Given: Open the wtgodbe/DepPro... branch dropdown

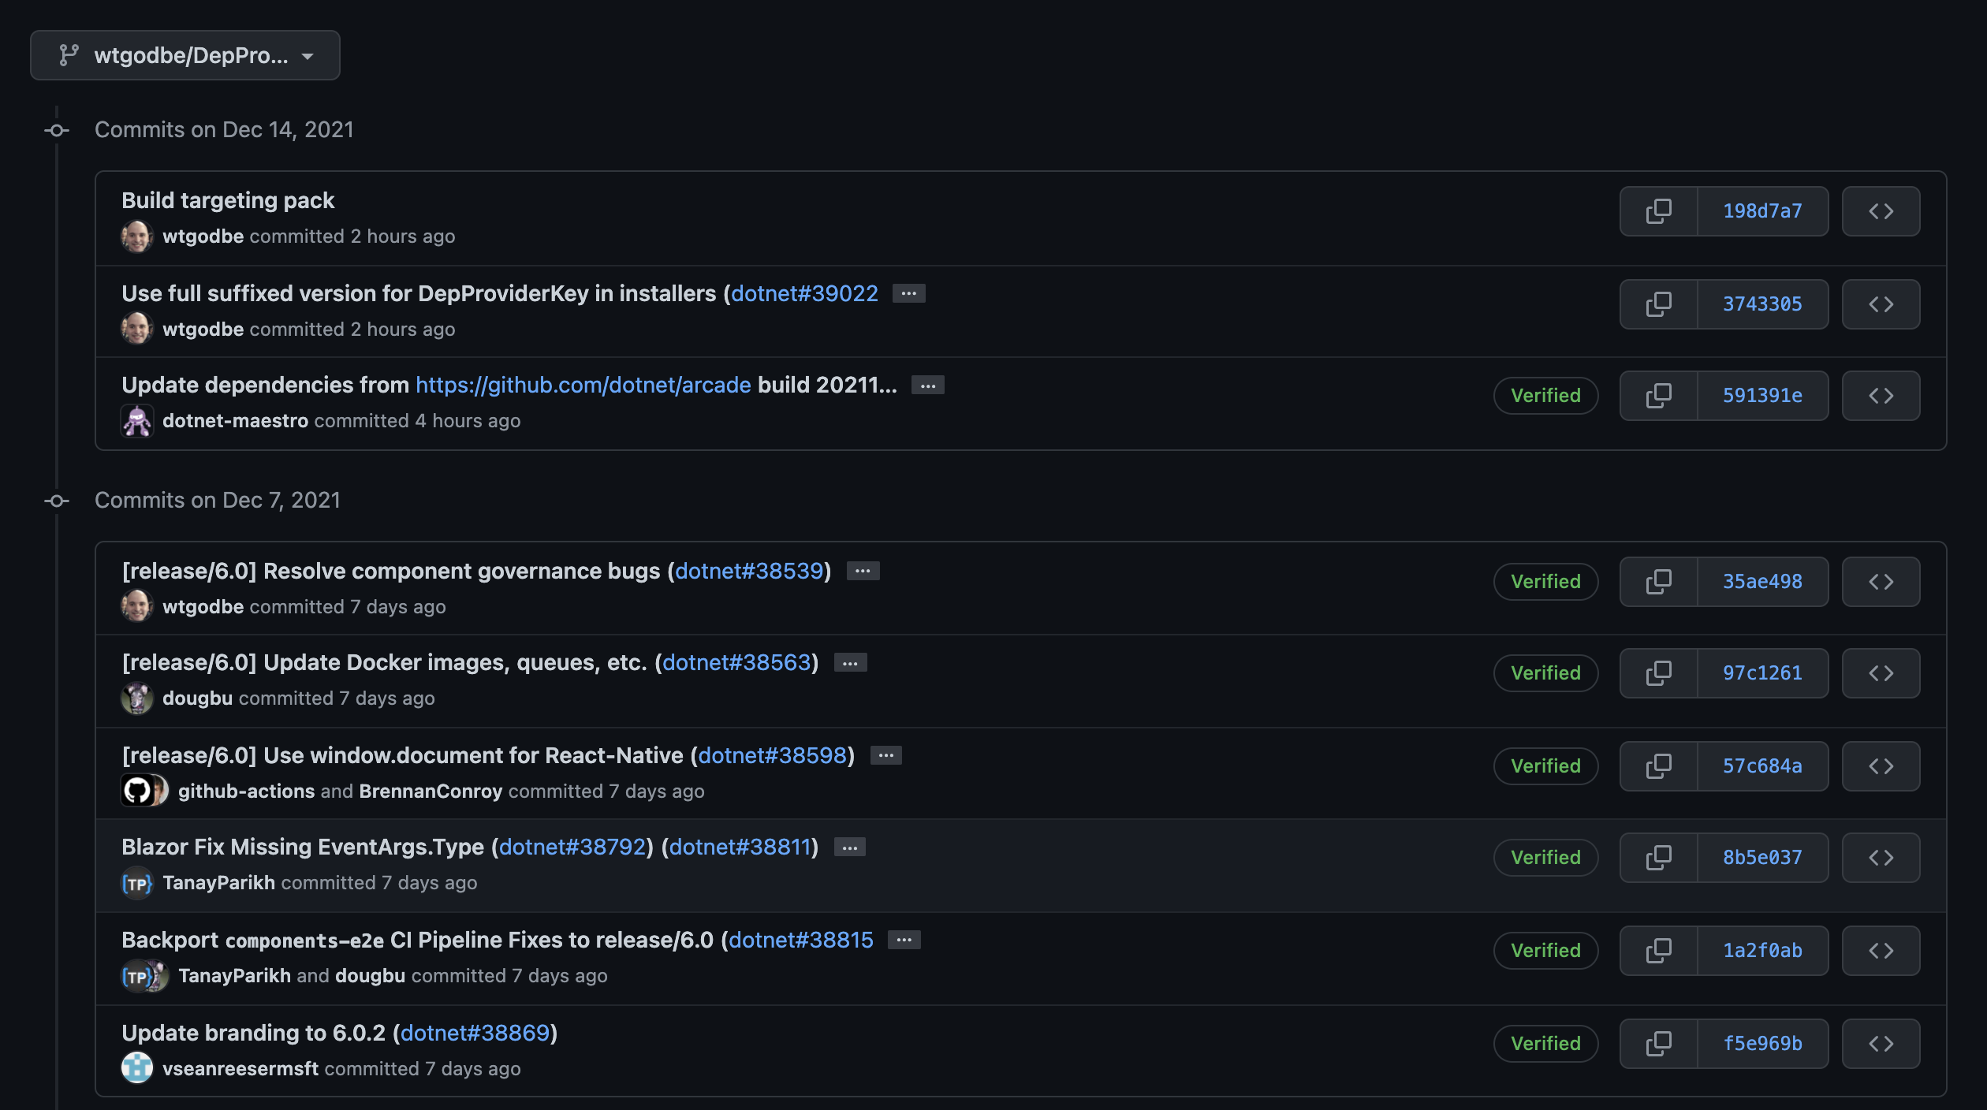Looking at the screenshot, I should (185, 55).
